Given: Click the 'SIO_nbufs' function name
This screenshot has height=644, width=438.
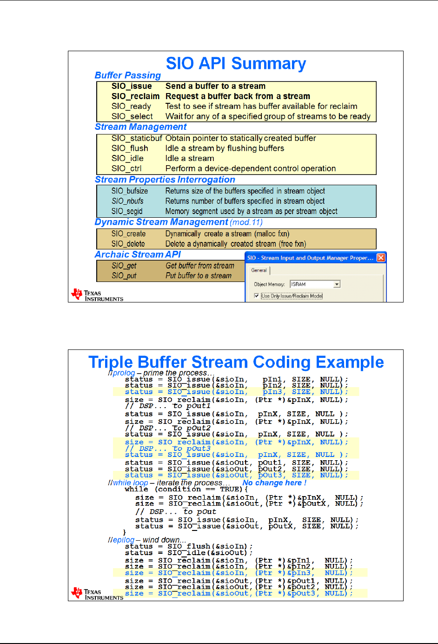Looking at the screenshot, I should click(x=127, y=201).
